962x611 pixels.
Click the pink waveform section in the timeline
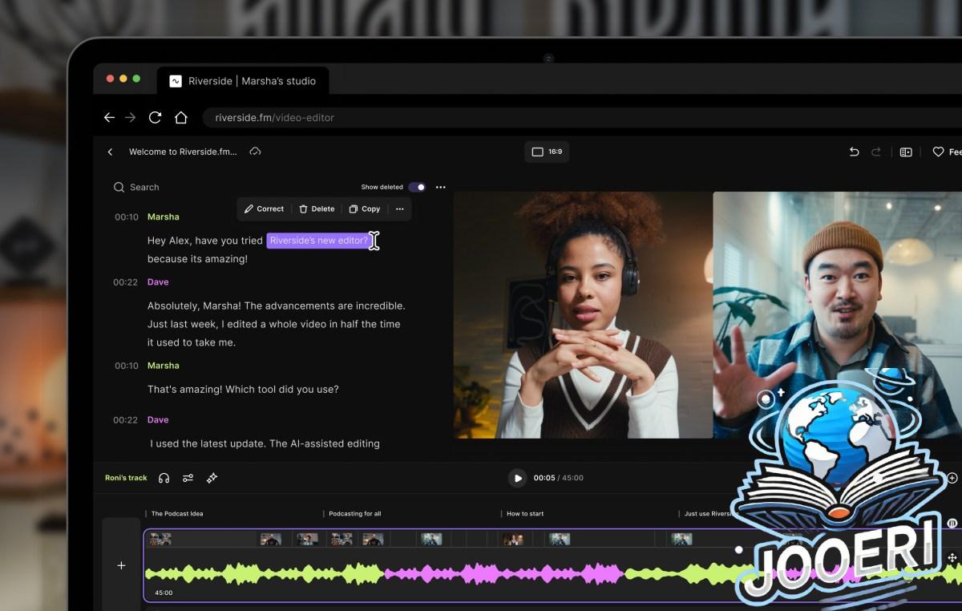(505, 574)
